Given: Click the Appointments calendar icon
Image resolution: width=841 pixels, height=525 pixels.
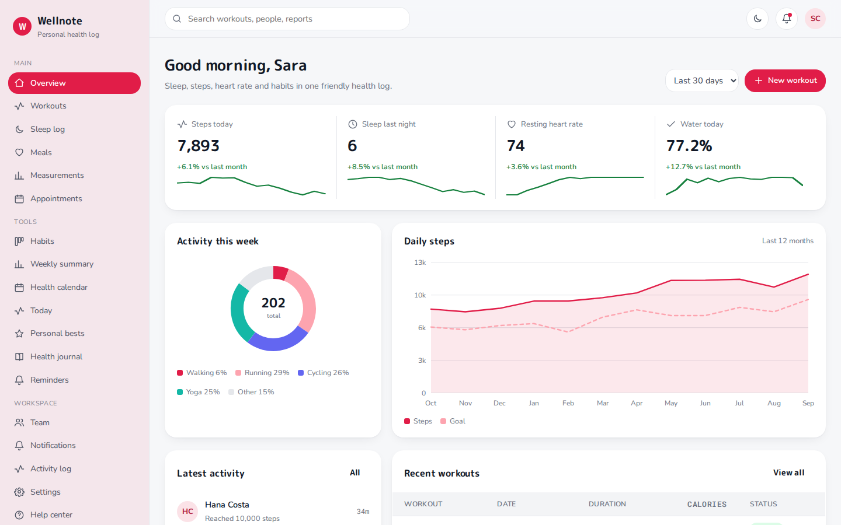Looking at the screenshot, I should pyautogui.click(x=19, y=199).
